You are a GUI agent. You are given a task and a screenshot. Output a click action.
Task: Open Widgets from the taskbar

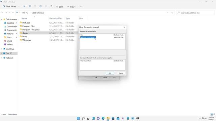(93, 118)
